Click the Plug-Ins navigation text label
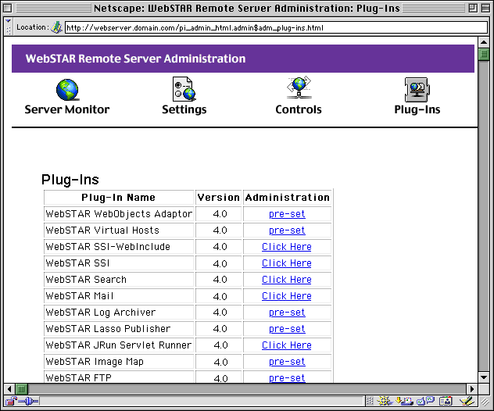This screenshot has height=411, width=494. (417, 109)
